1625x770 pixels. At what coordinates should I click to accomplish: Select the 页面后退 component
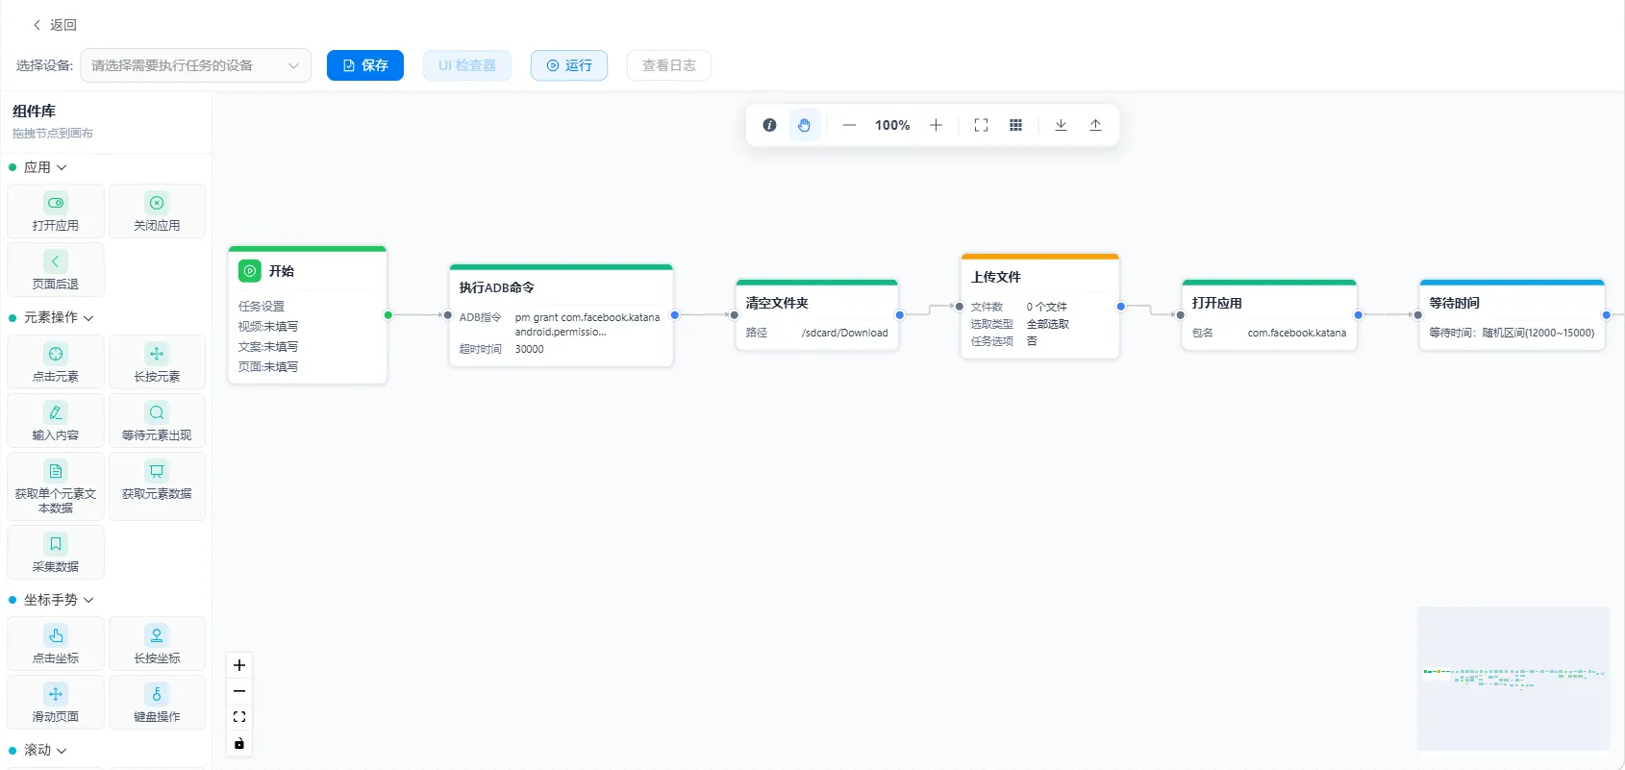(56, 270)
